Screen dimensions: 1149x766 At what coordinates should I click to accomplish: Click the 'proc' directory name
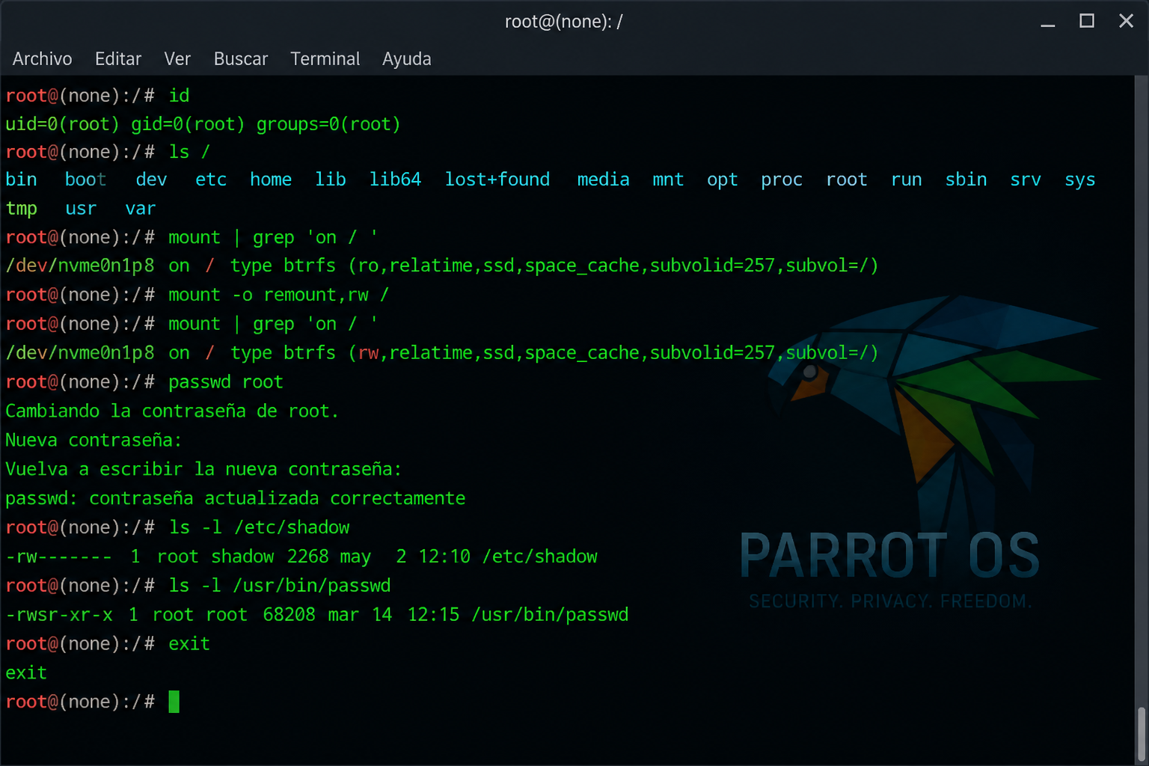(782, 180)
